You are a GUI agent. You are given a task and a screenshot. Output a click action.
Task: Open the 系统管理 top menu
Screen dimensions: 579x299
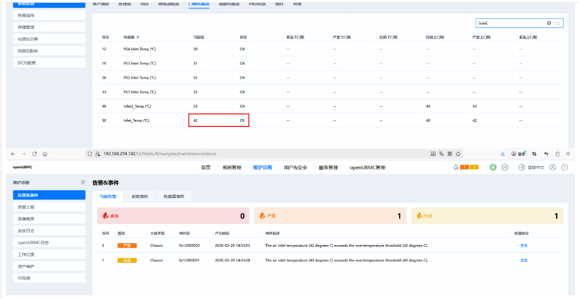click(231, 168)
